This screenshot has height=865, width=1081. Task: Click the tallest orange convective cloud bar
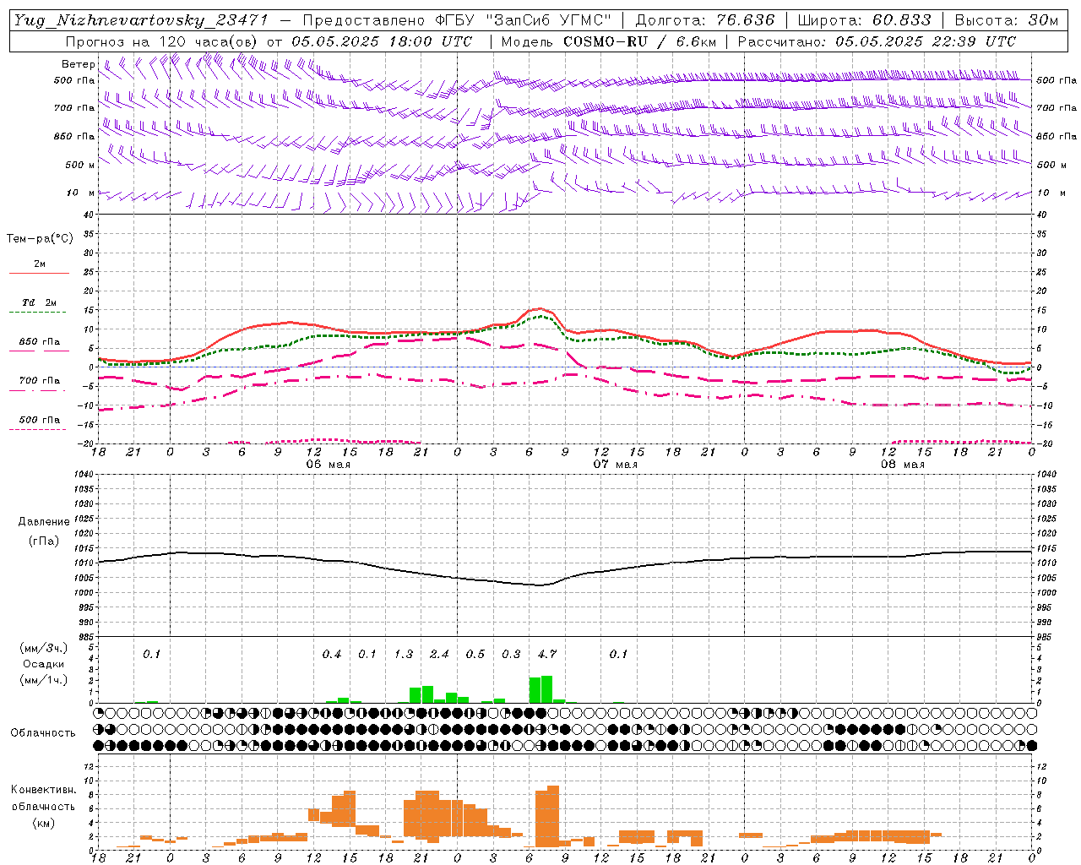553,817
